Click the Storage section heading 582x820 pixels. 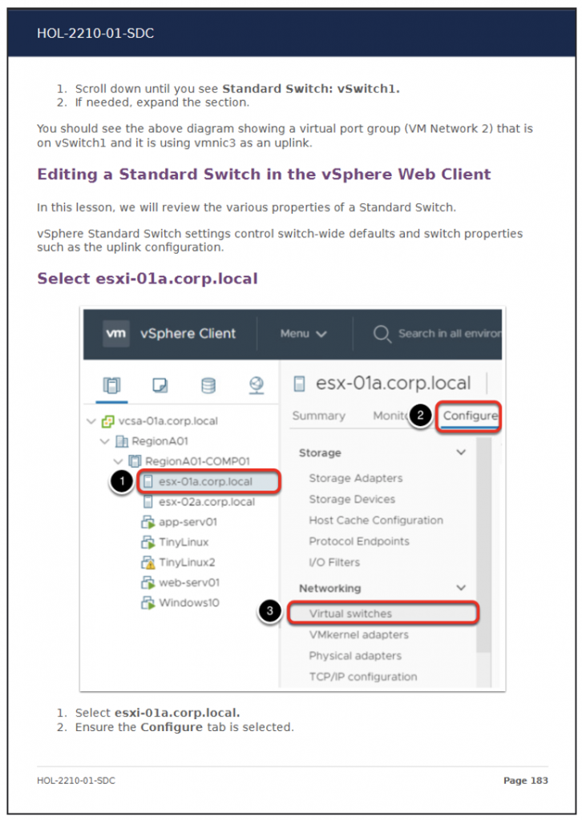pos(320,453)
